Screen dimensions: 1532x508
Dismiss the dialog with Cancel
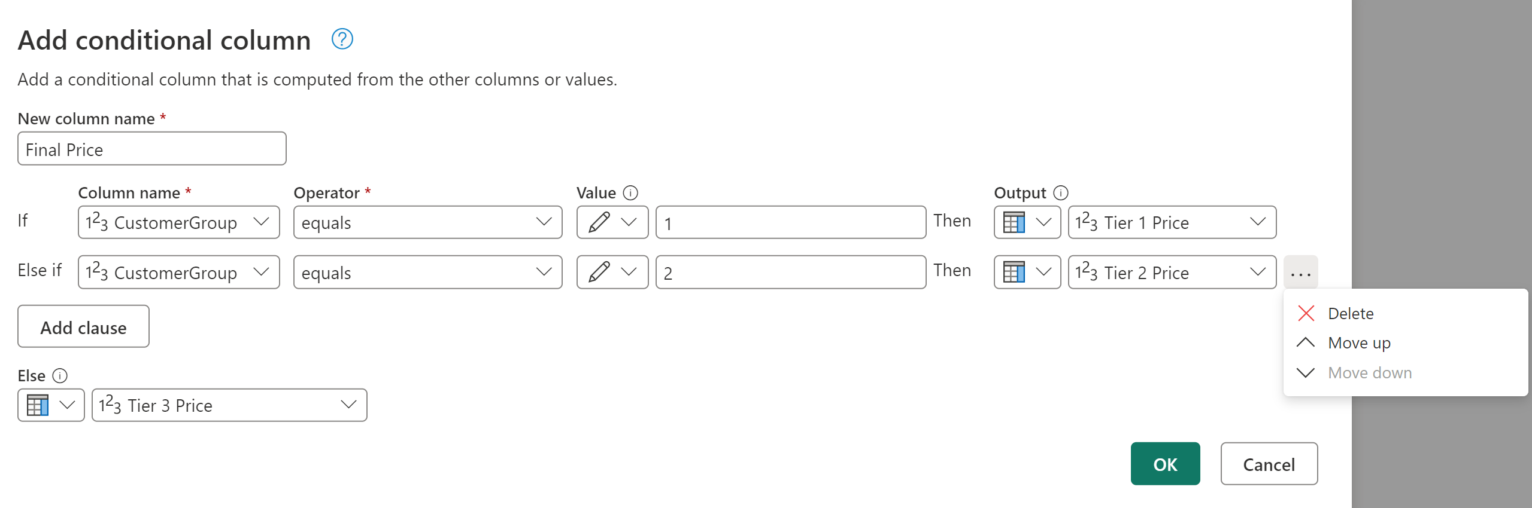pos(1269,463)
